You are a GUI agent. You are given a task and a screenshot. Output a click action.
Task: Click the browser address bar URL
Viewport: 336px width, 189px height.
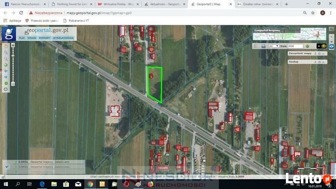pyautogui.click(x=99, y=13)
